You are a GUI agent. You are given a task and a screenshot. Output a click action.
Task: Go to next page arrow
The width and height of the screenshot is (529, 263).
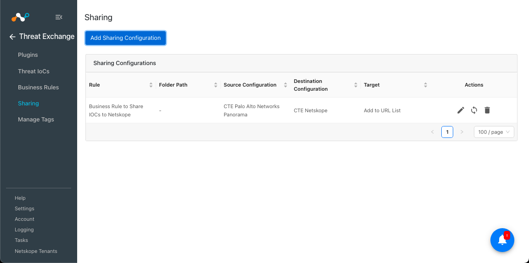point(462,132)
